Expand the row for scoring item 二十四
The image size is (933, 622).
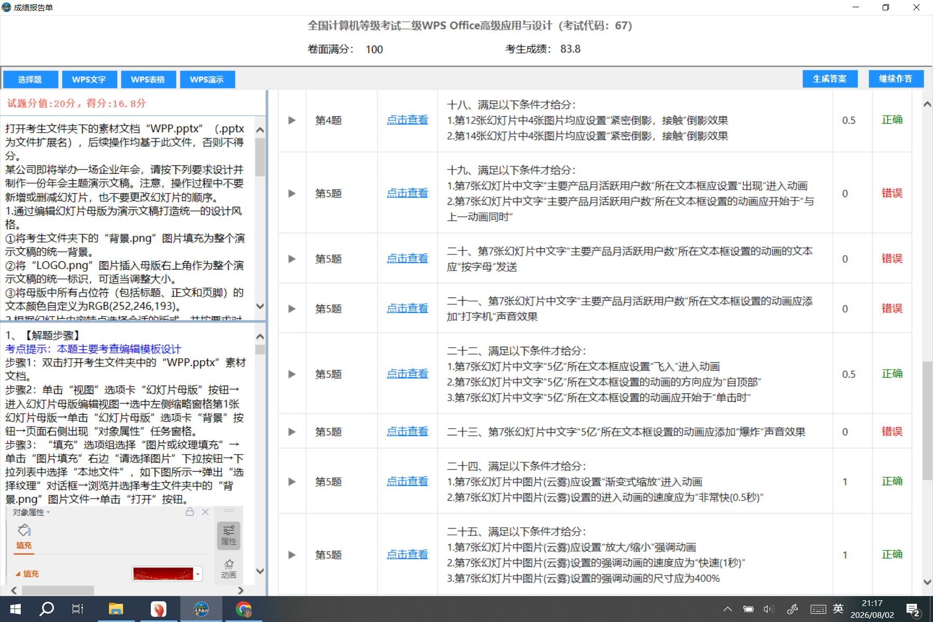[x=292, y=482]
